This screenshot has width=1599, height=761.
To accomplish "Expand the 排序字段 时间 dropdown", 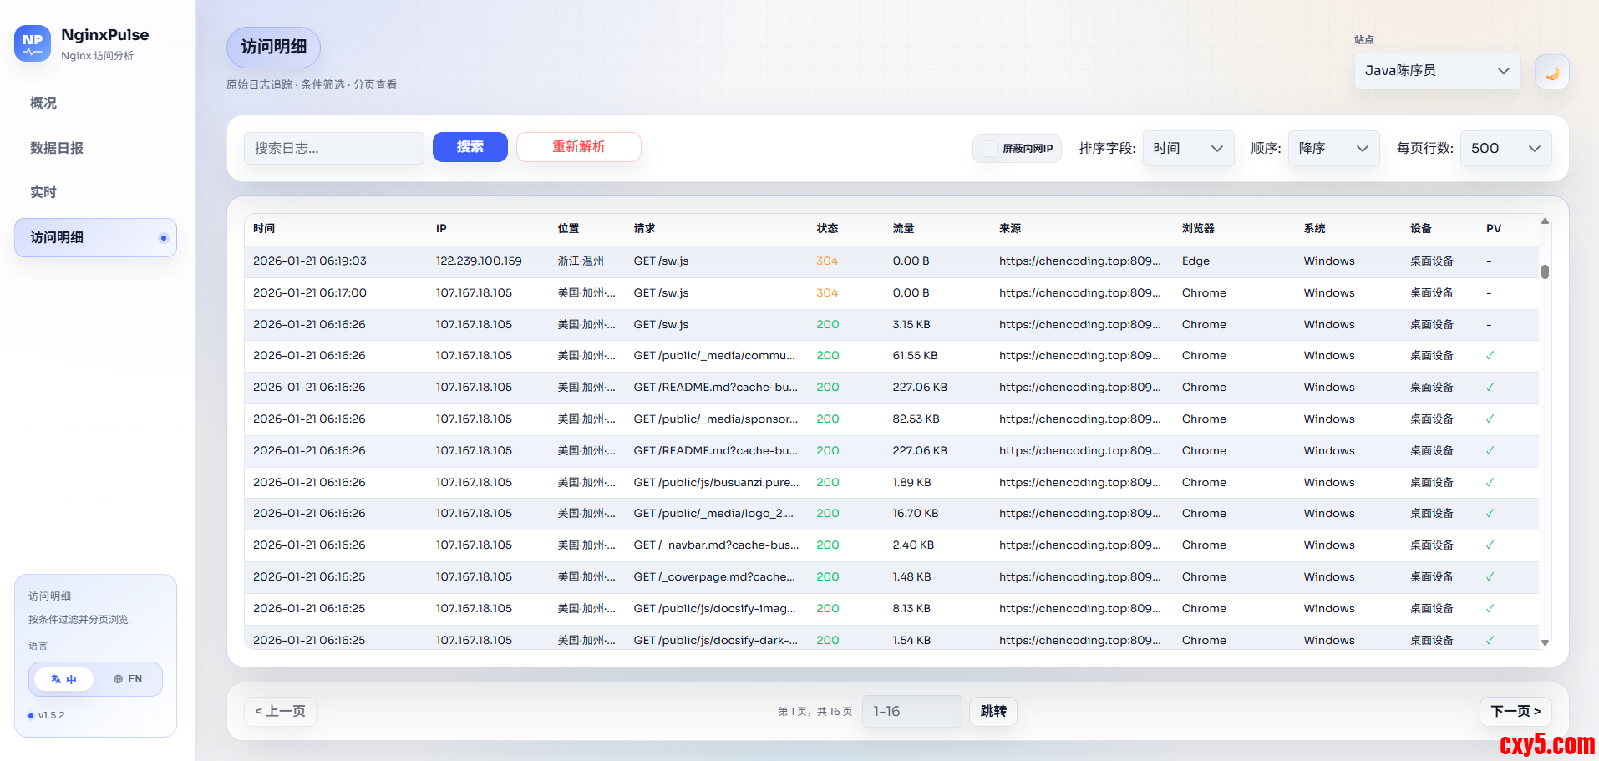I will pyautogui.click(x=1187, y=149).
